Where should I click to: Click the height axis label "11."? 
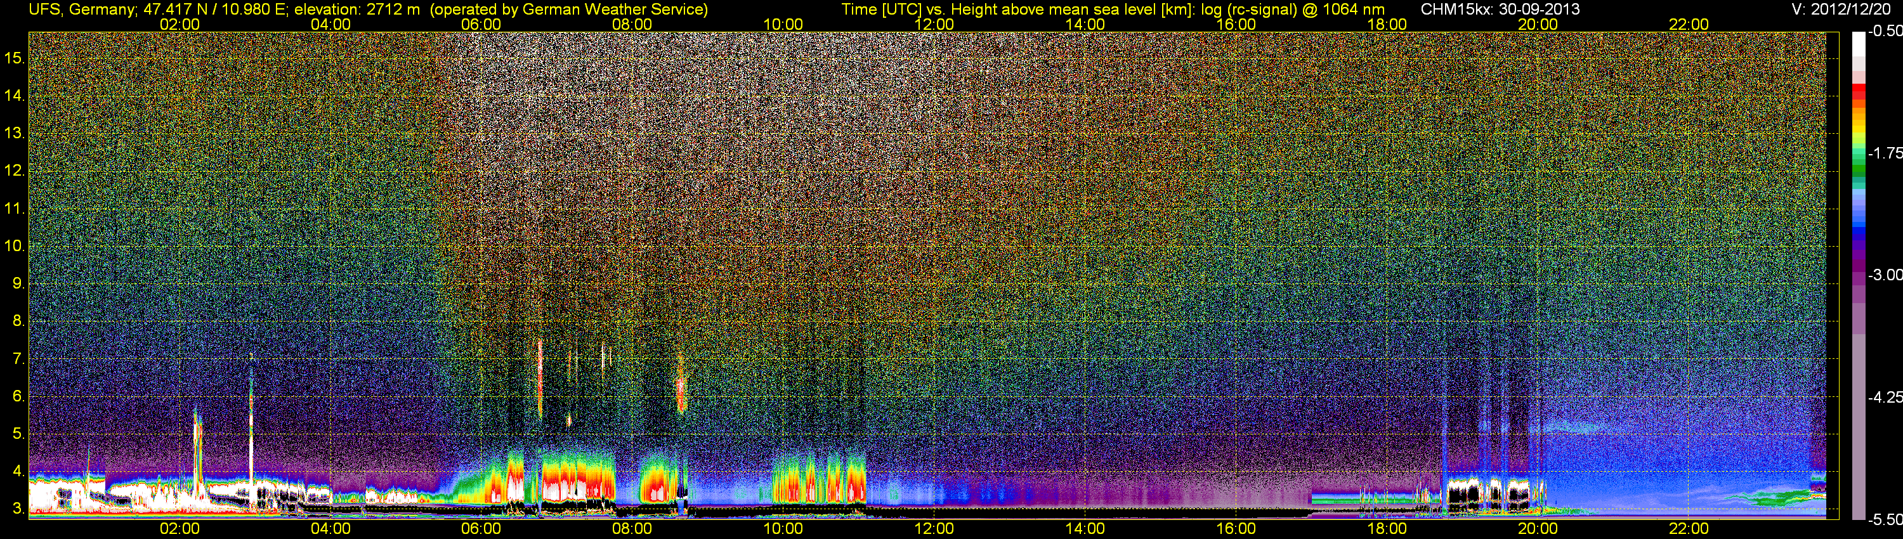(15, 209)
